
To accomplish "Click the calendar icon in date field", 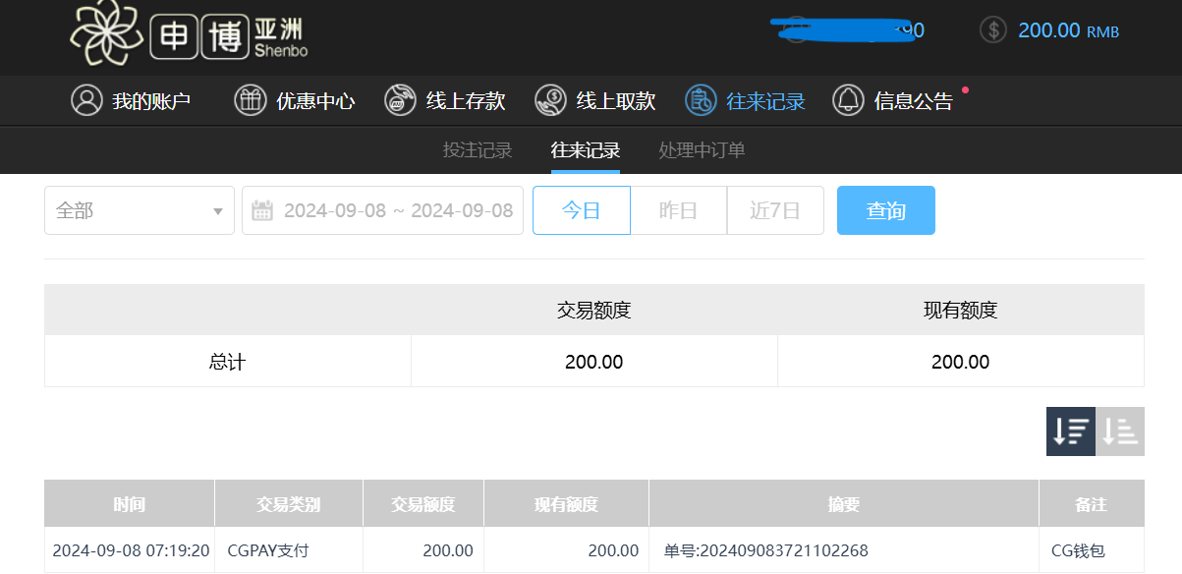I will [x=262, y=210].
